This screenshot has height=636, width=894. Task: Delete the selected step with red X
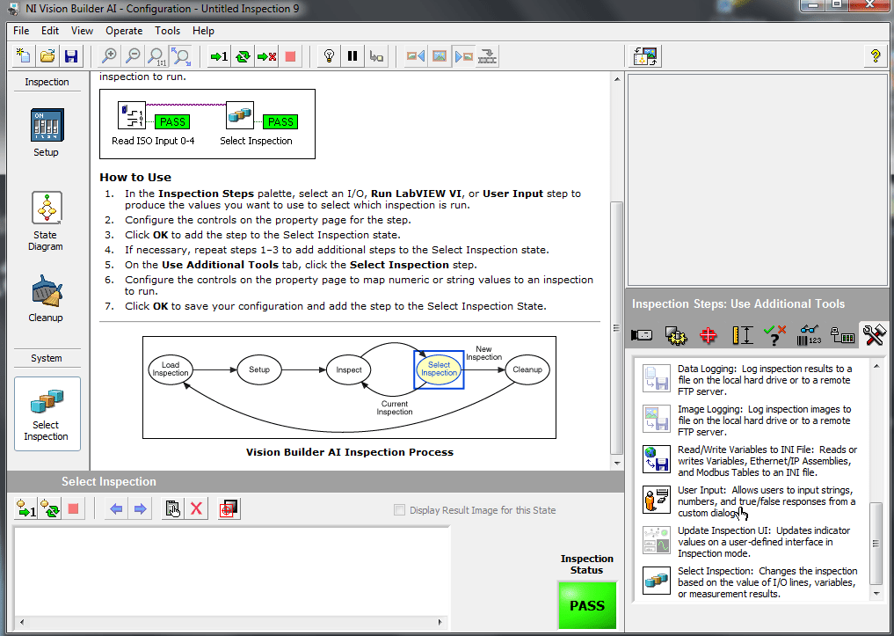click(x=195, y=508)
